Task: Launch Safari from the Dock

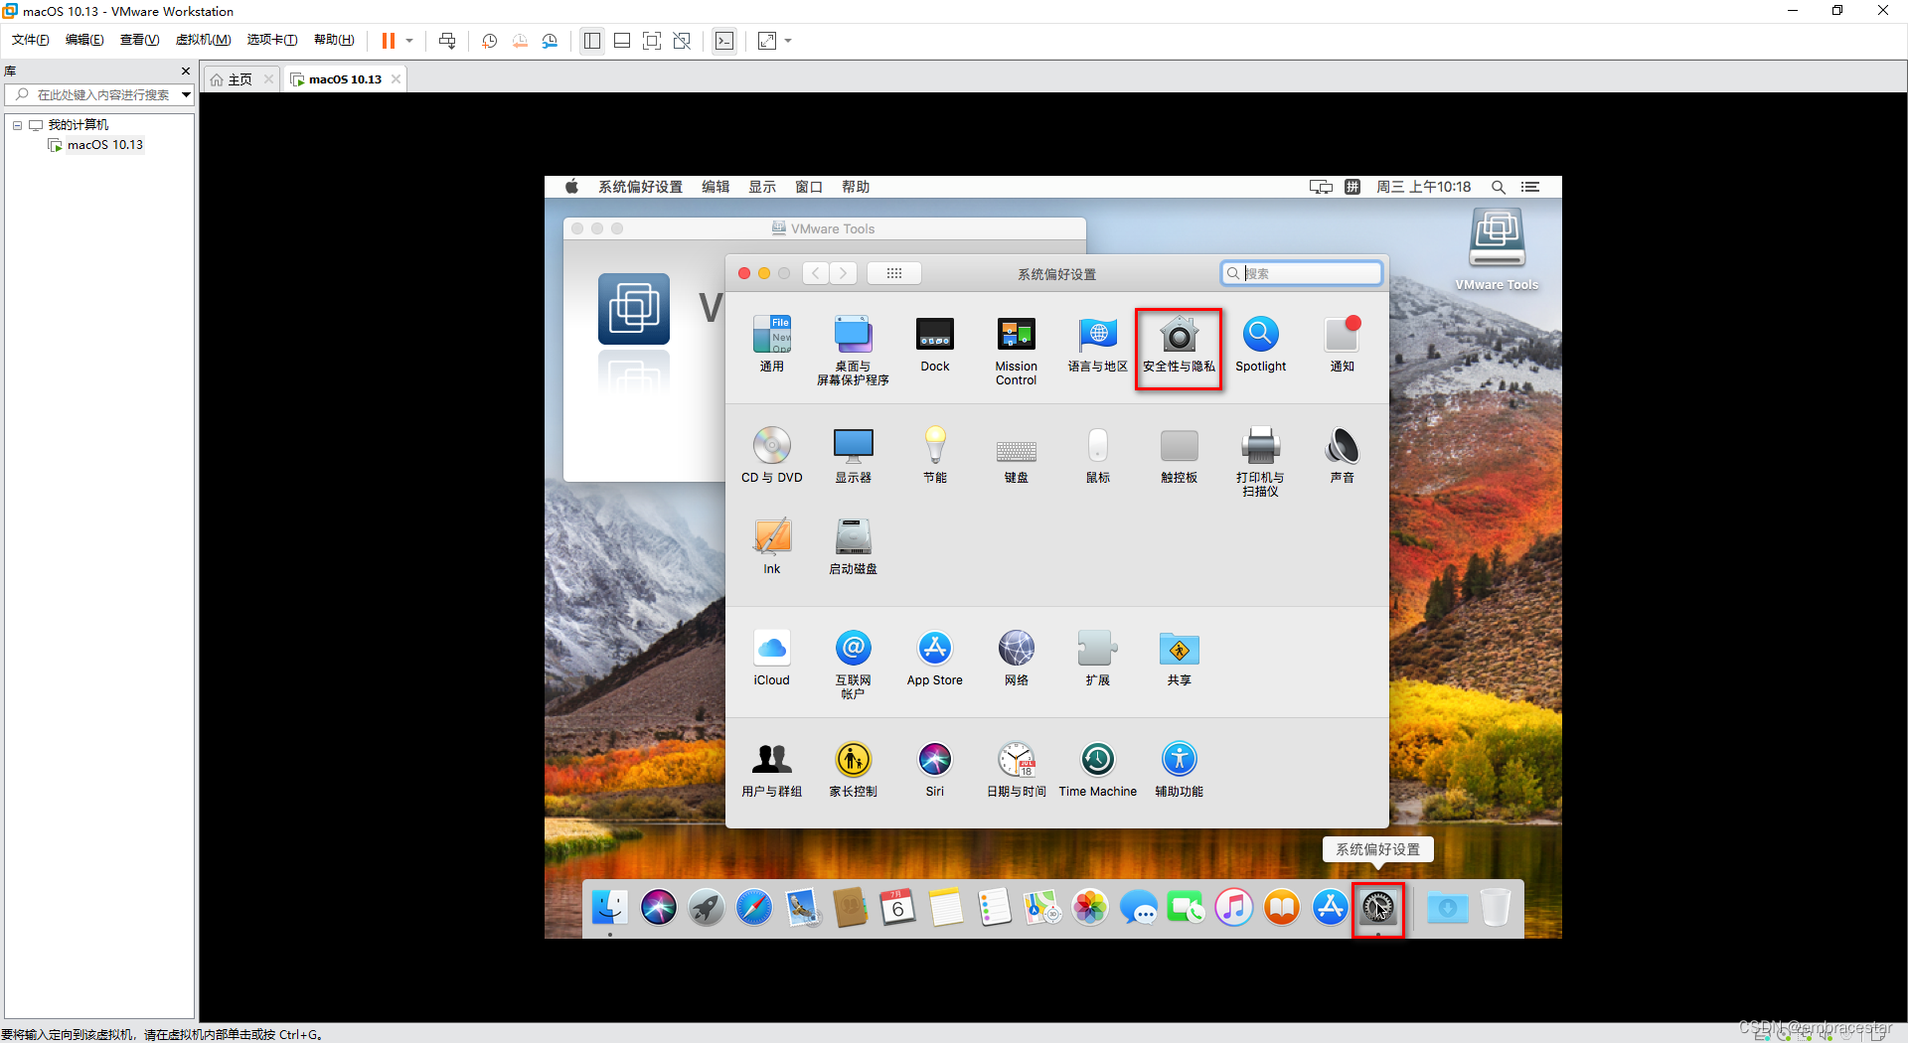Action: pyautogui.click(x=754, y=907)
